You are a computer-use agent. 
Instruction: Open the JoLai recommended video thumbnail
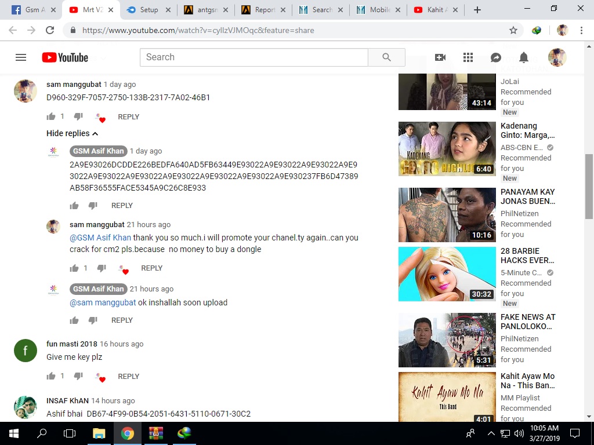[447, 92]
